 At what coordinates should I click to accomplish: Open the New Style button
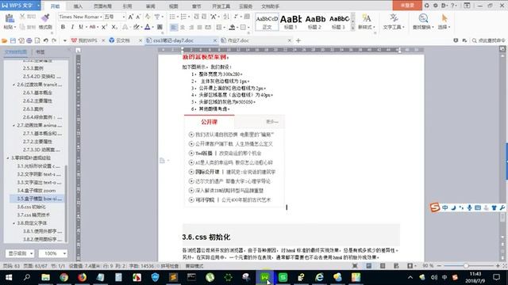coord(367,21)
